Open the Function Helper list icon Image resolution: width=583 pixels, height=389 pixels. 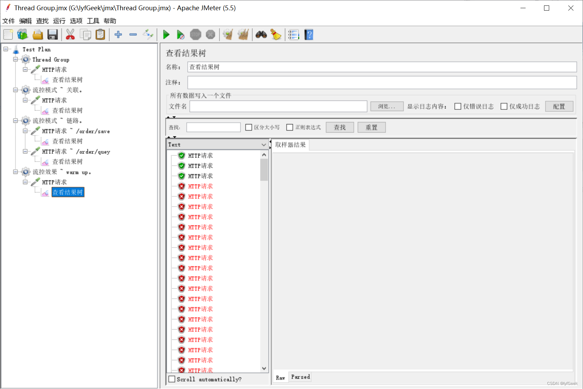pyautogui.click(x=294, y=34)
